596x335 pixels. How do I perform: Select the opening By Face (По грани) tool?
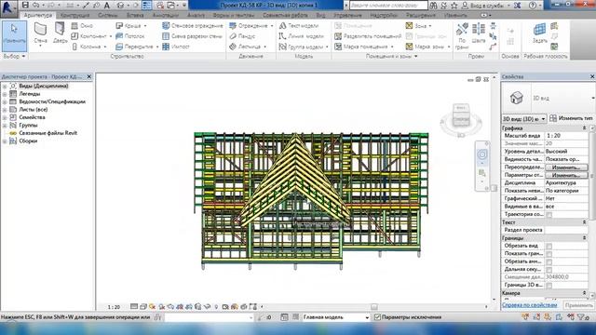[x=462, y=35]
